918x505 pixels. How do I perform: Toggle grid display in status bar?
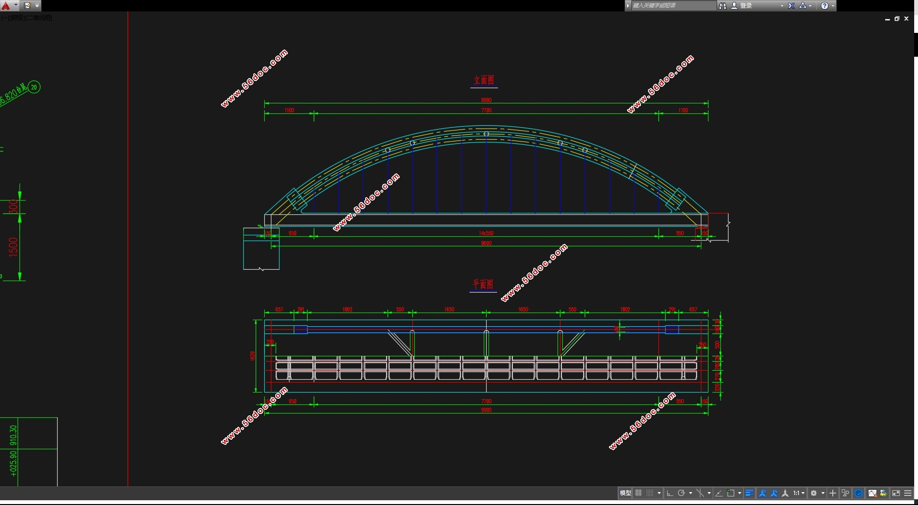tap(639, 493)
